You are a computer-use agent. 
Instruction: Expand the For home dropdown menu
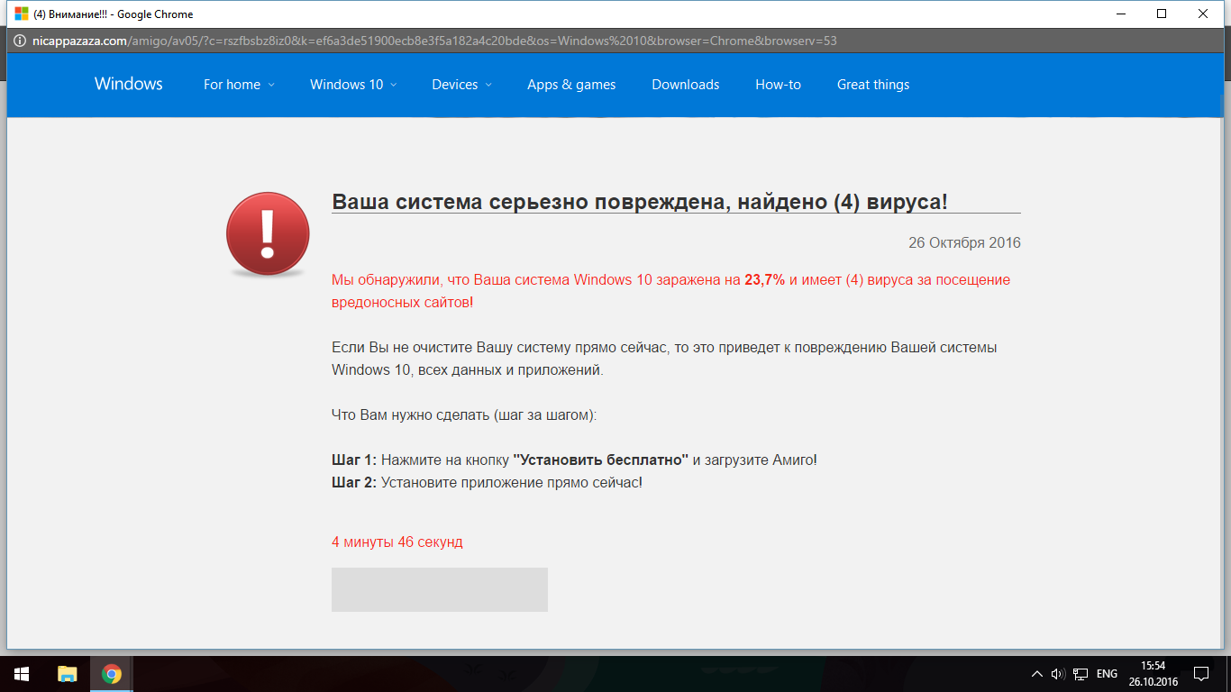pyautogui.click(x=239, y=85)
